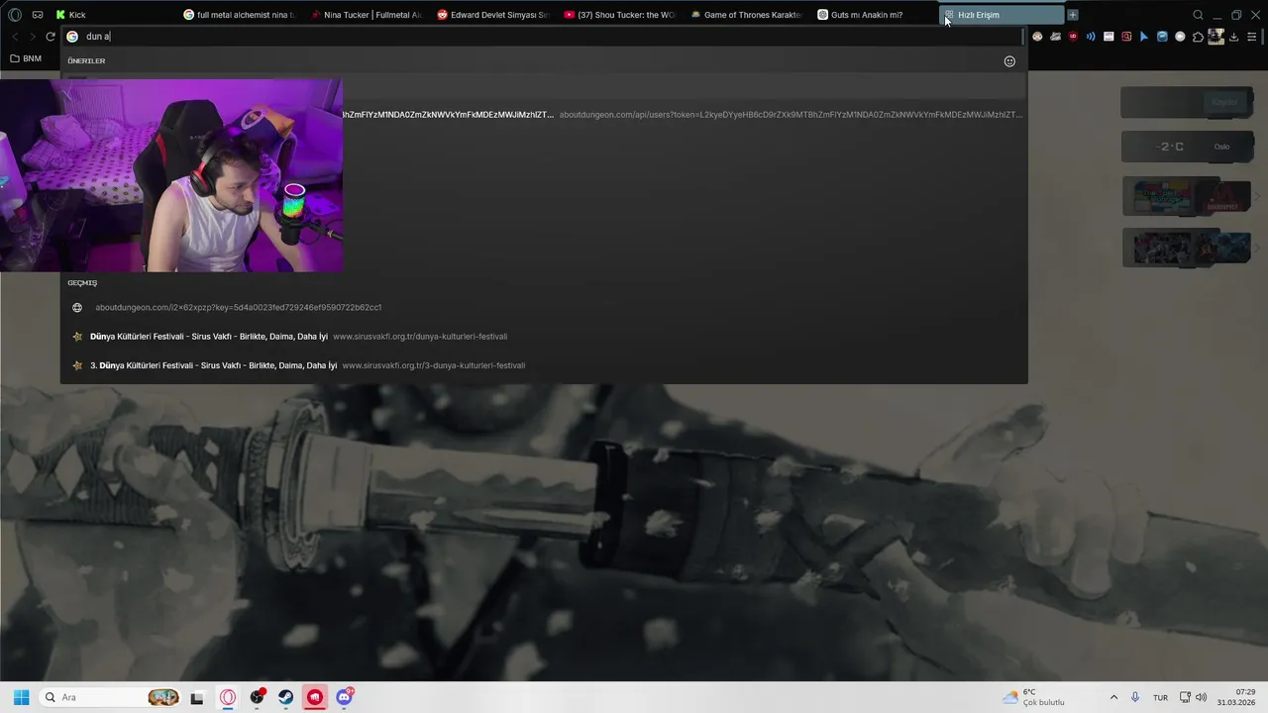
Task: Click the taskbar Ara search box
Action: point(110,697)
